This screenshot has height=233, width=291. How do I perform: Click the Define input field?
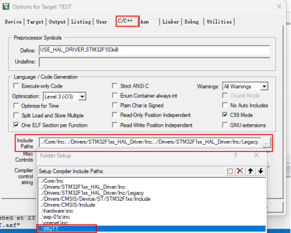154,50
